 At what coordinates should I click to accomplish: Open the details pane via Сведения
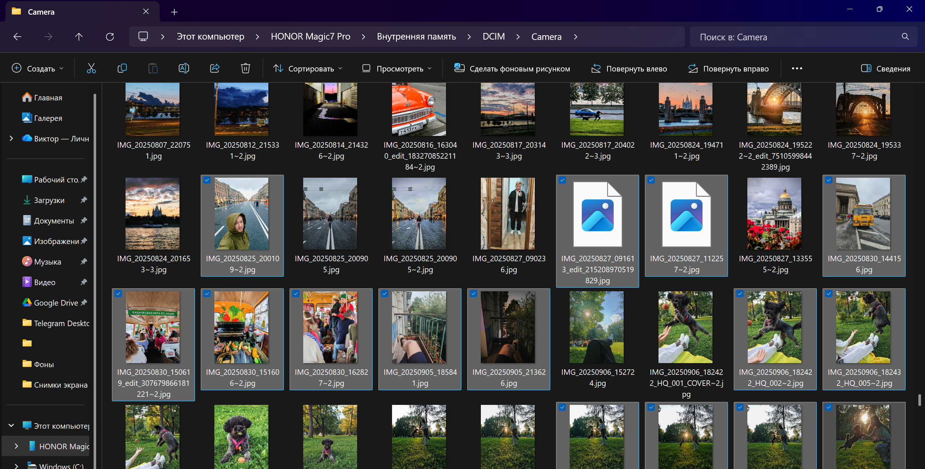point(886,68)
